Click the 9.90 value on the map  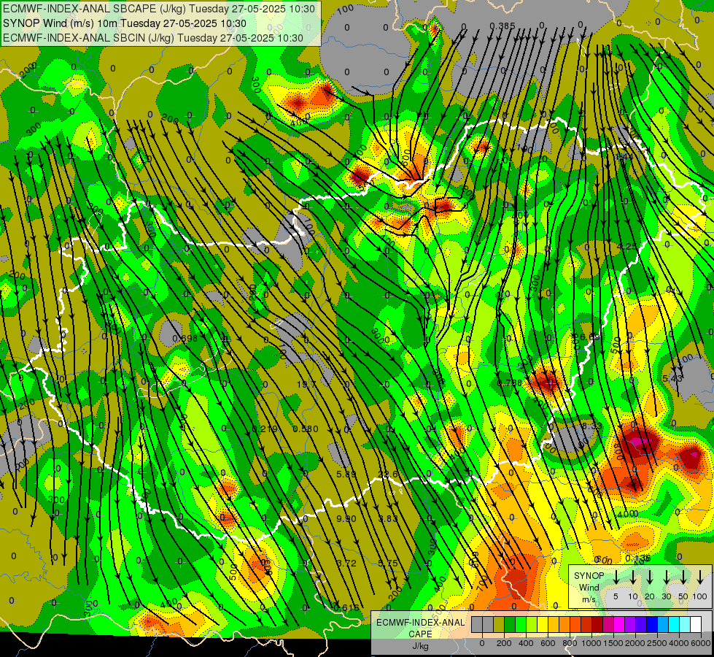[x=346, y=519]
